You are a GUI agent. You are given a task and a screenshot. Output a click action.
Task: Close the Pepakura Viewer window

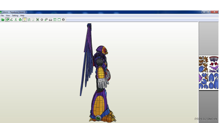click(214, 12)
